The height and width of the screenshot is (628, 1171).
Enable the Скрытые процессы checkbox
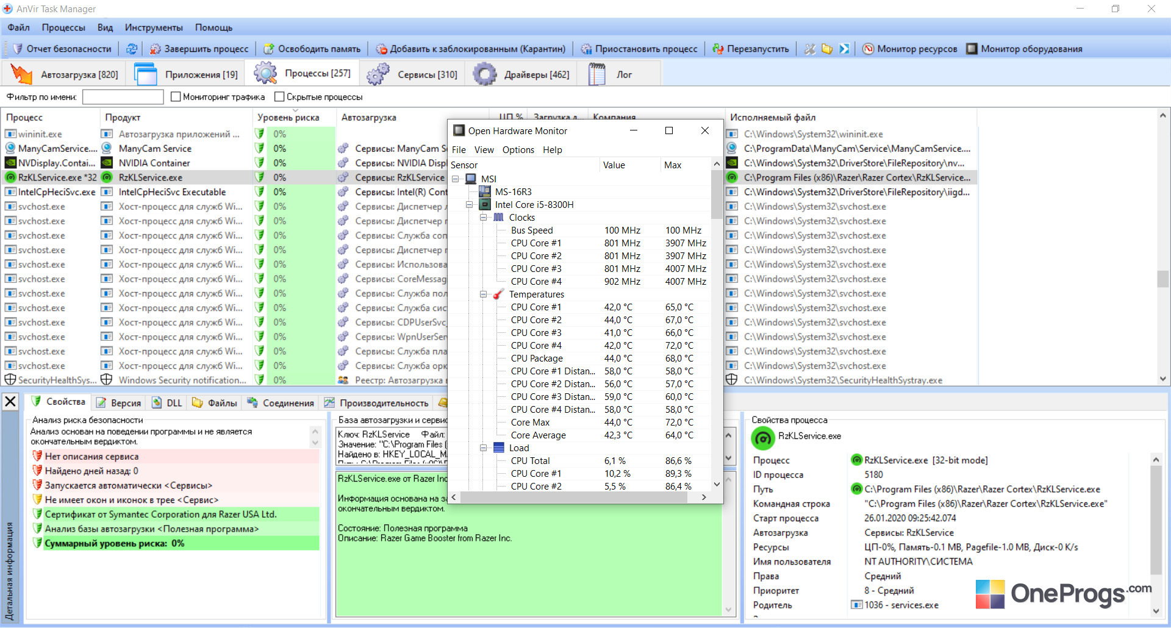tap(279, 96)
